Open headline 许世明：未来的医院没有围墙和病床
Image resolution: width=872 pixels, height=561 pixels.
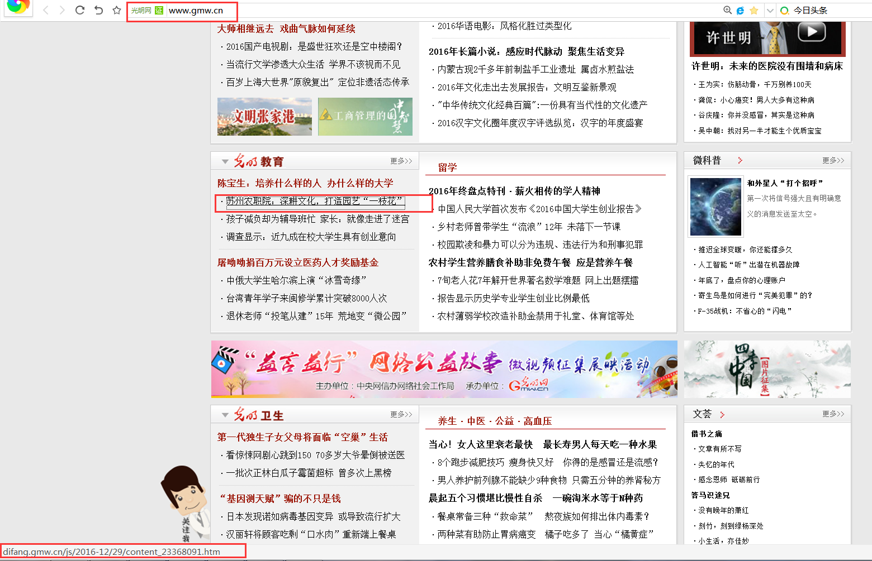click(767, 66)
